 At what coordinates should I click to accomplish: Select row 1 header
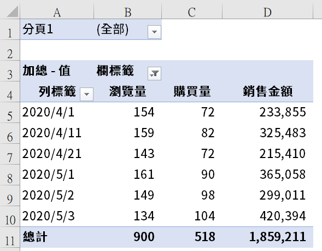click(10, 30)
